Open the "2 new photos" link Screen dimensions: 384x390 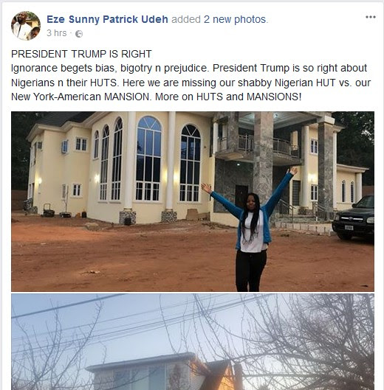(235, 19)
